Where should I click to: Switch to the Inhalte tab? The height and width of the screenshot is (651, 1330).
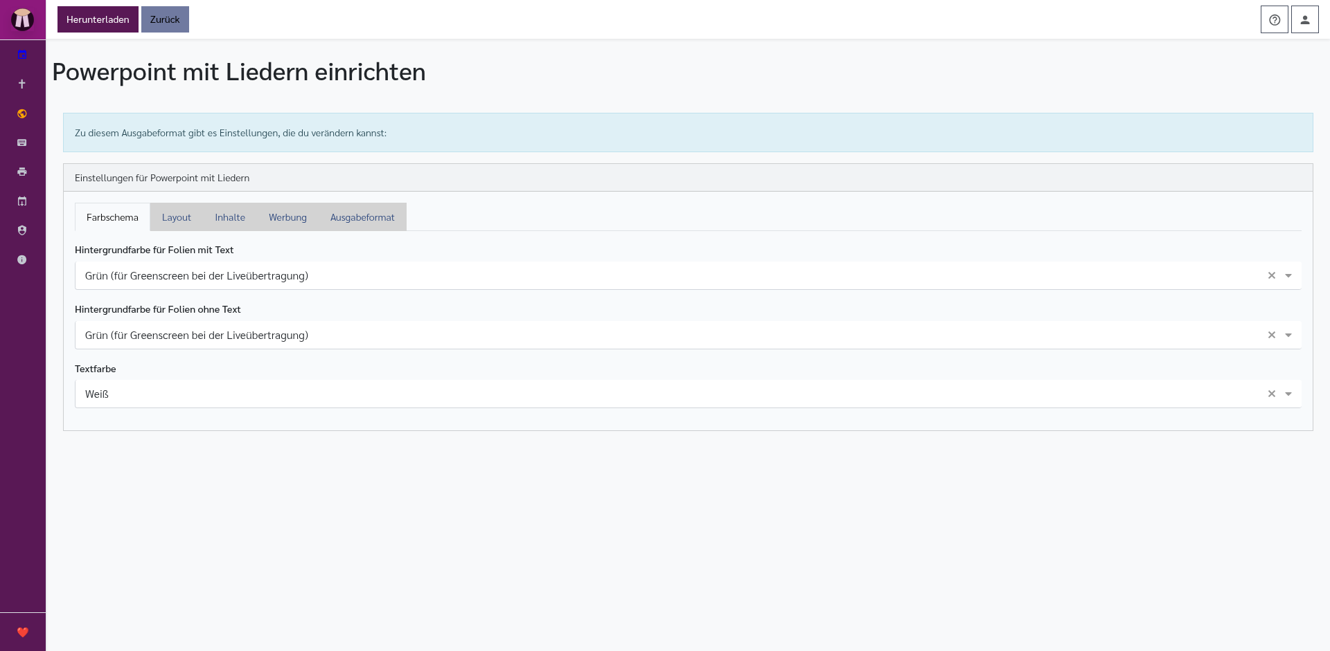(x=230, y=217)
